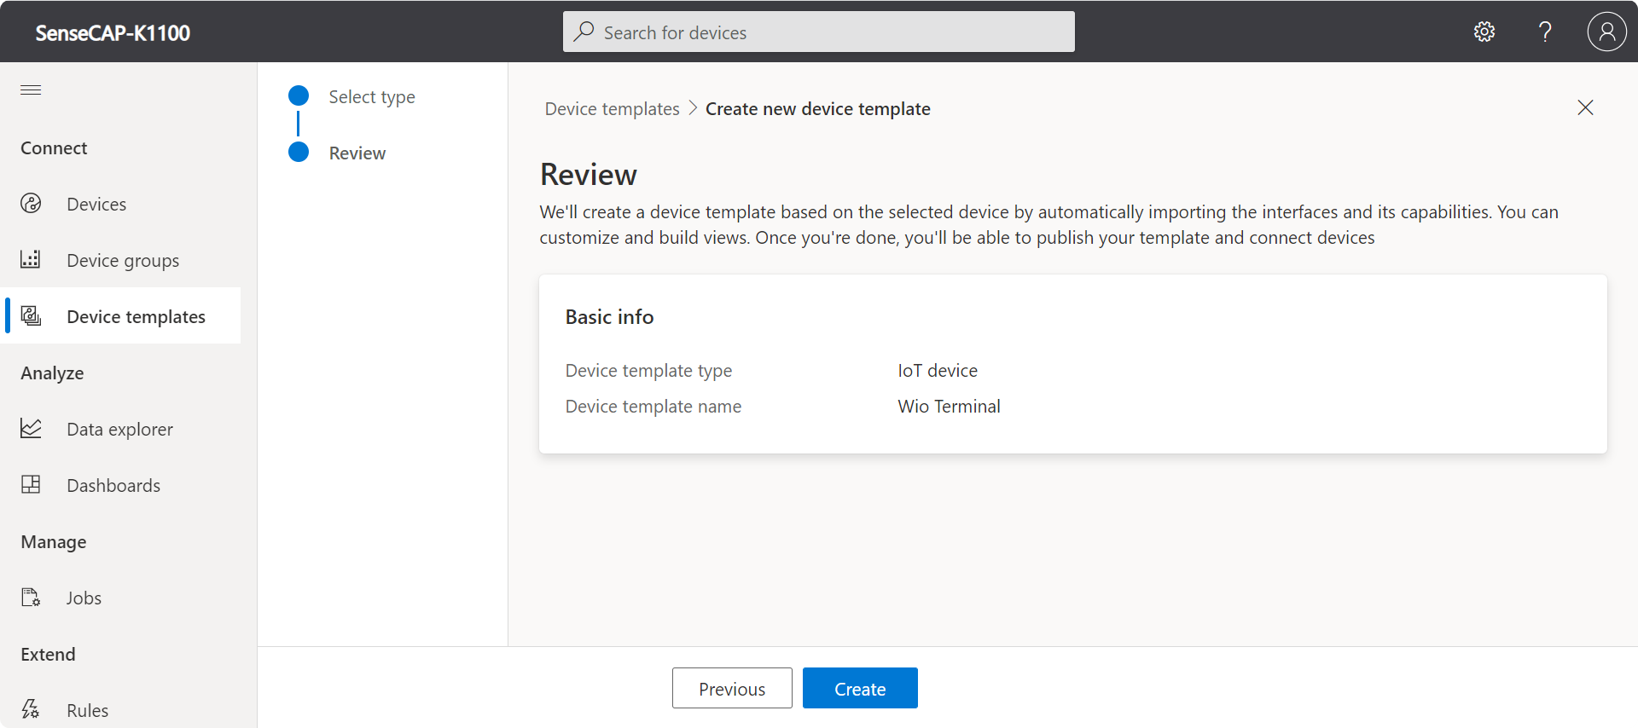Viewport: 1638px width, 728px height.
Task: Click the Dashboards grid icon
Action: [31, 484]
